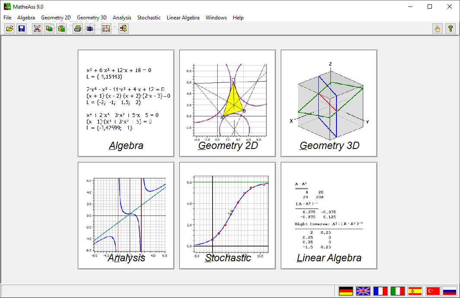Click the pointing hand icon
Screen dimensions: 460x298
(438, 29)
